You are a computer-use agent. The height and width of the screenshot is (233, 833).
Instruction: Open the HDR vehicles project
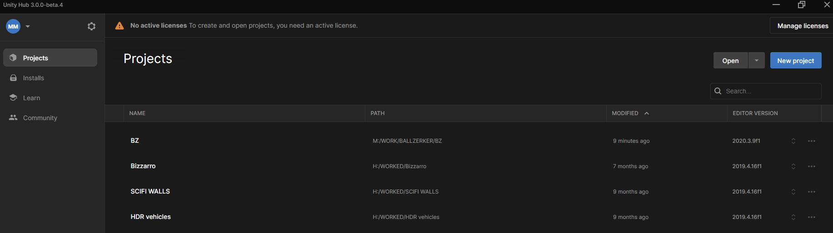(150, 217)
